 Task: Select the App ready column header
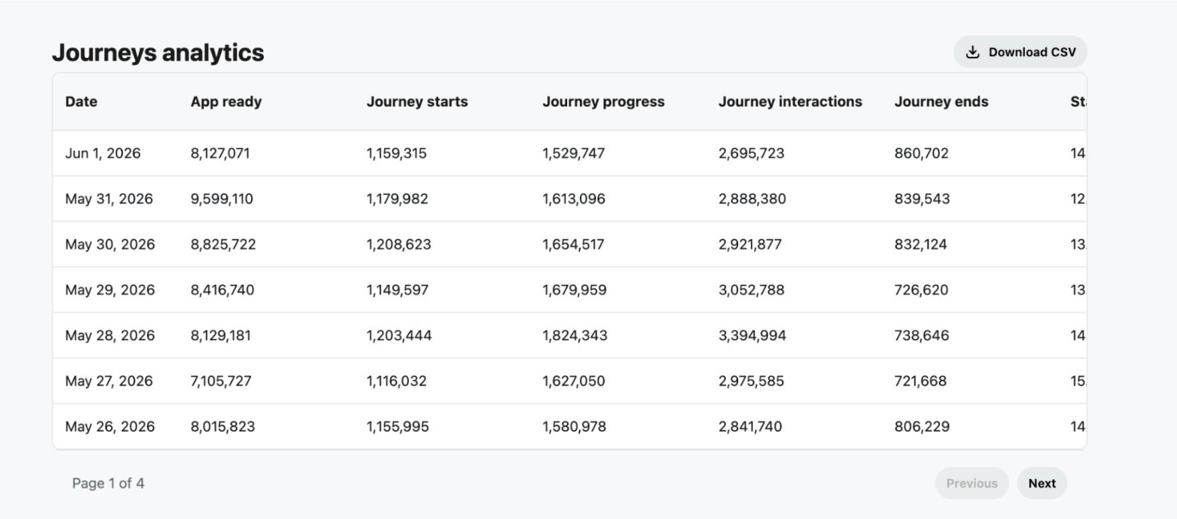(x=226, y=101)
